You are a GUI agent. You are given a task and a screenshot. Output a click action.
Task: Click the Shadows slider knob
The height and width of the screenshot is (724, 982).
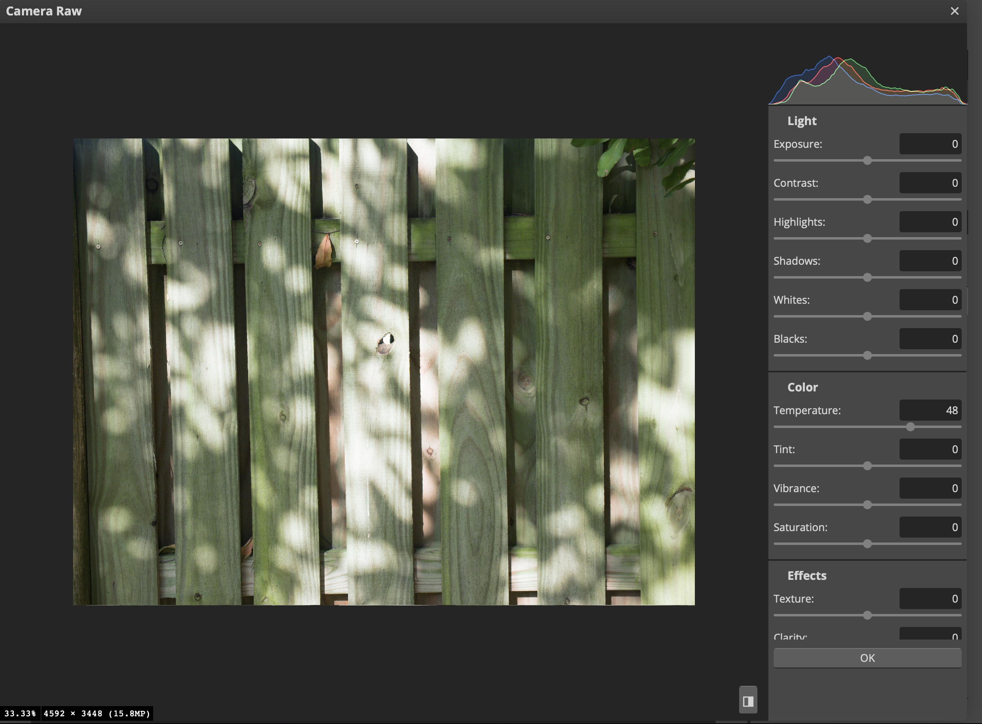[x=867, y=277]
